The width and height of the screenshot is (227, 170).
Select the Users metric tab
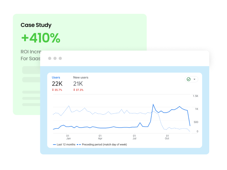tap(56, 77)
